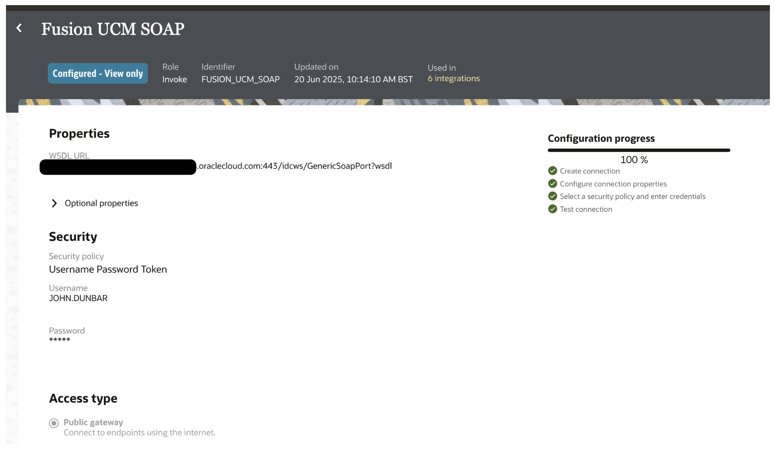Click the Identifier header label
775x451 pixels.
[x=218, y=67]
